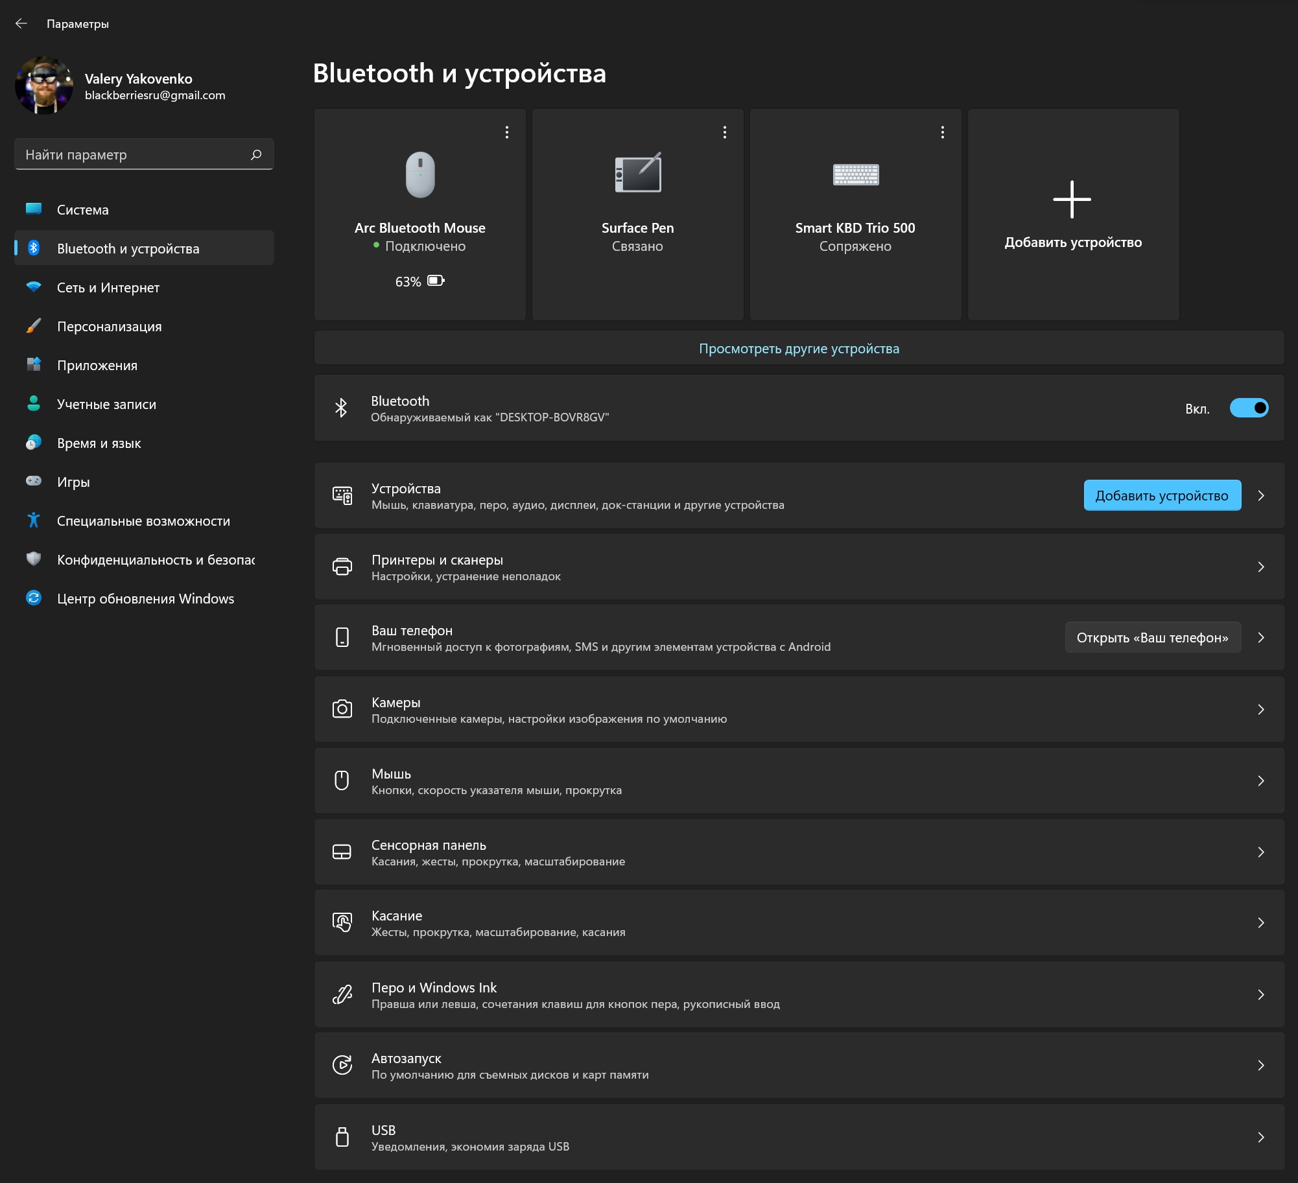
Task: Click the Устройства (Devices) section icon
Action: click(x=342, y=496)
